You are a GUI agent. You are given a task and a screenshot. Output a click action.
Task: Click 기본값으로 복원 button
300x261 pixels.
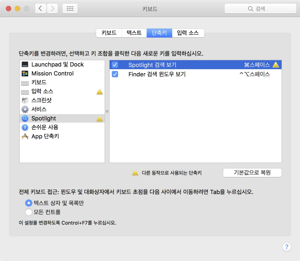(x=252, y=173)
